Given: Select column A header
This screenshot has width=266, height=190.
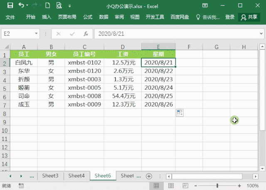Looking at the screenshot, I should [24, 47].
